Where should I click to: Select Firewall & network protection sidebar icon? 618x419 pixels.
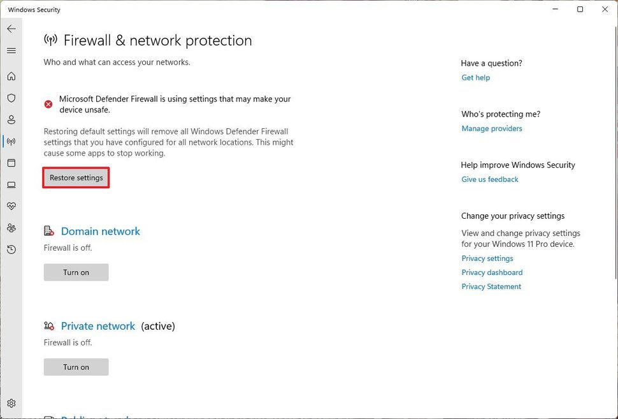tap(11, 142)
